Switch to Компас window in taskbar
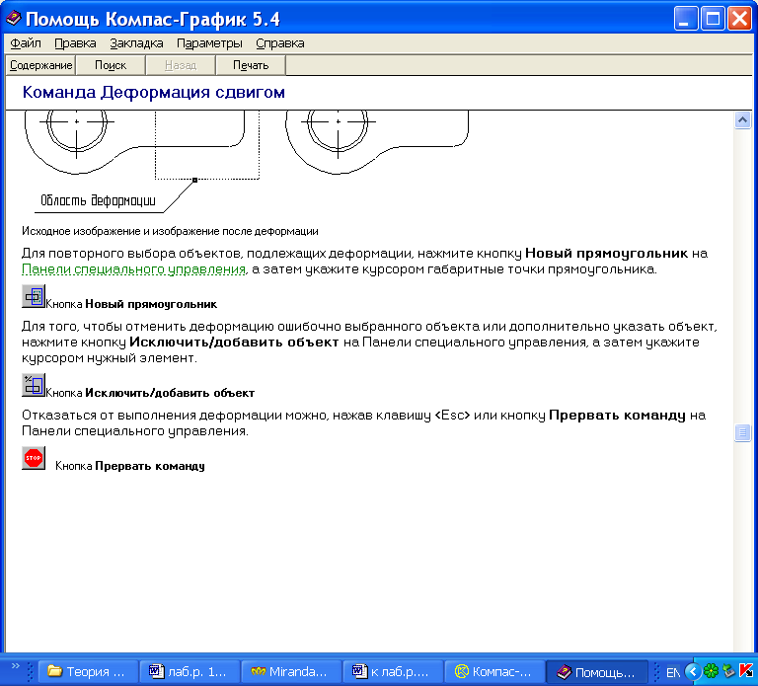 click(x=494, y=671)
